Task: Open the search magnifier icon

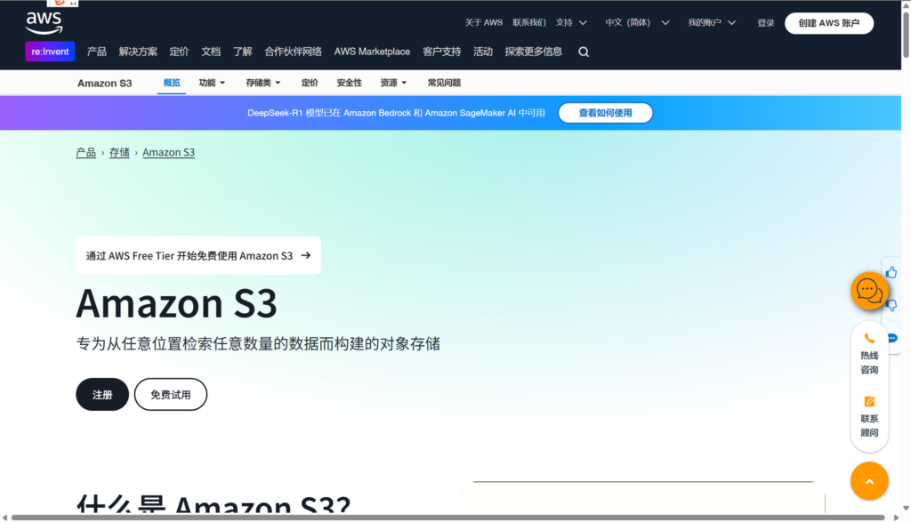Action: 584,52
